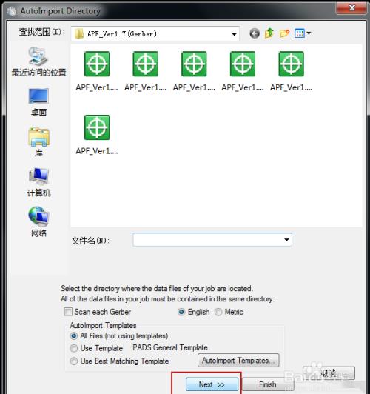370x394 pixels.
Task: Expand the 文件名 filename dropdown arrow
Action: [x=286, y=240]
